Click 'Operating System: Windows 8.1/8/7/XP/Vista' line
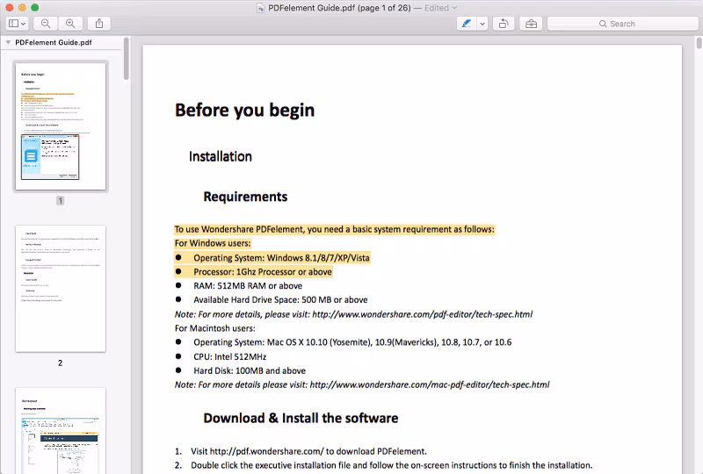 [281, 257]
